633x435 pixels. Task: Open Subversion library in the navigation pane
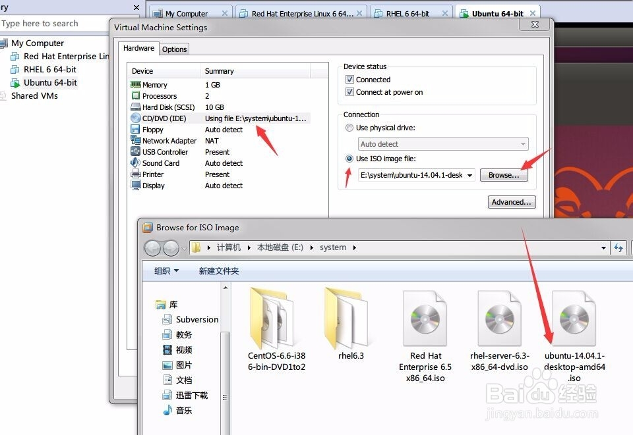click(191, 319)
